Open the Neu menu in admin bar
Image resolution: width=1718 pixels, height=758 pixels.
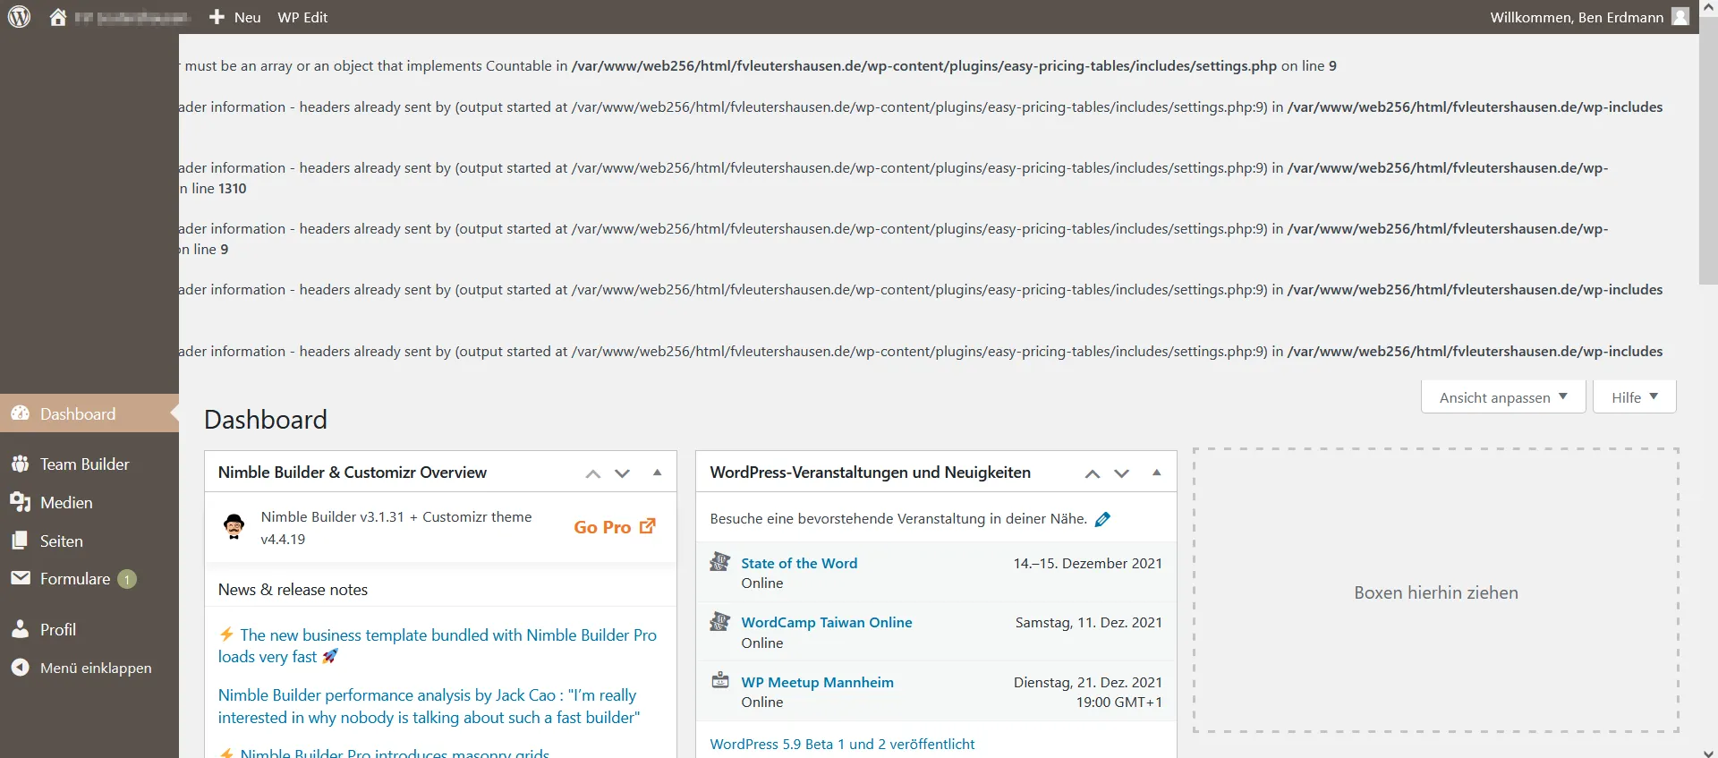click(235, 17)
